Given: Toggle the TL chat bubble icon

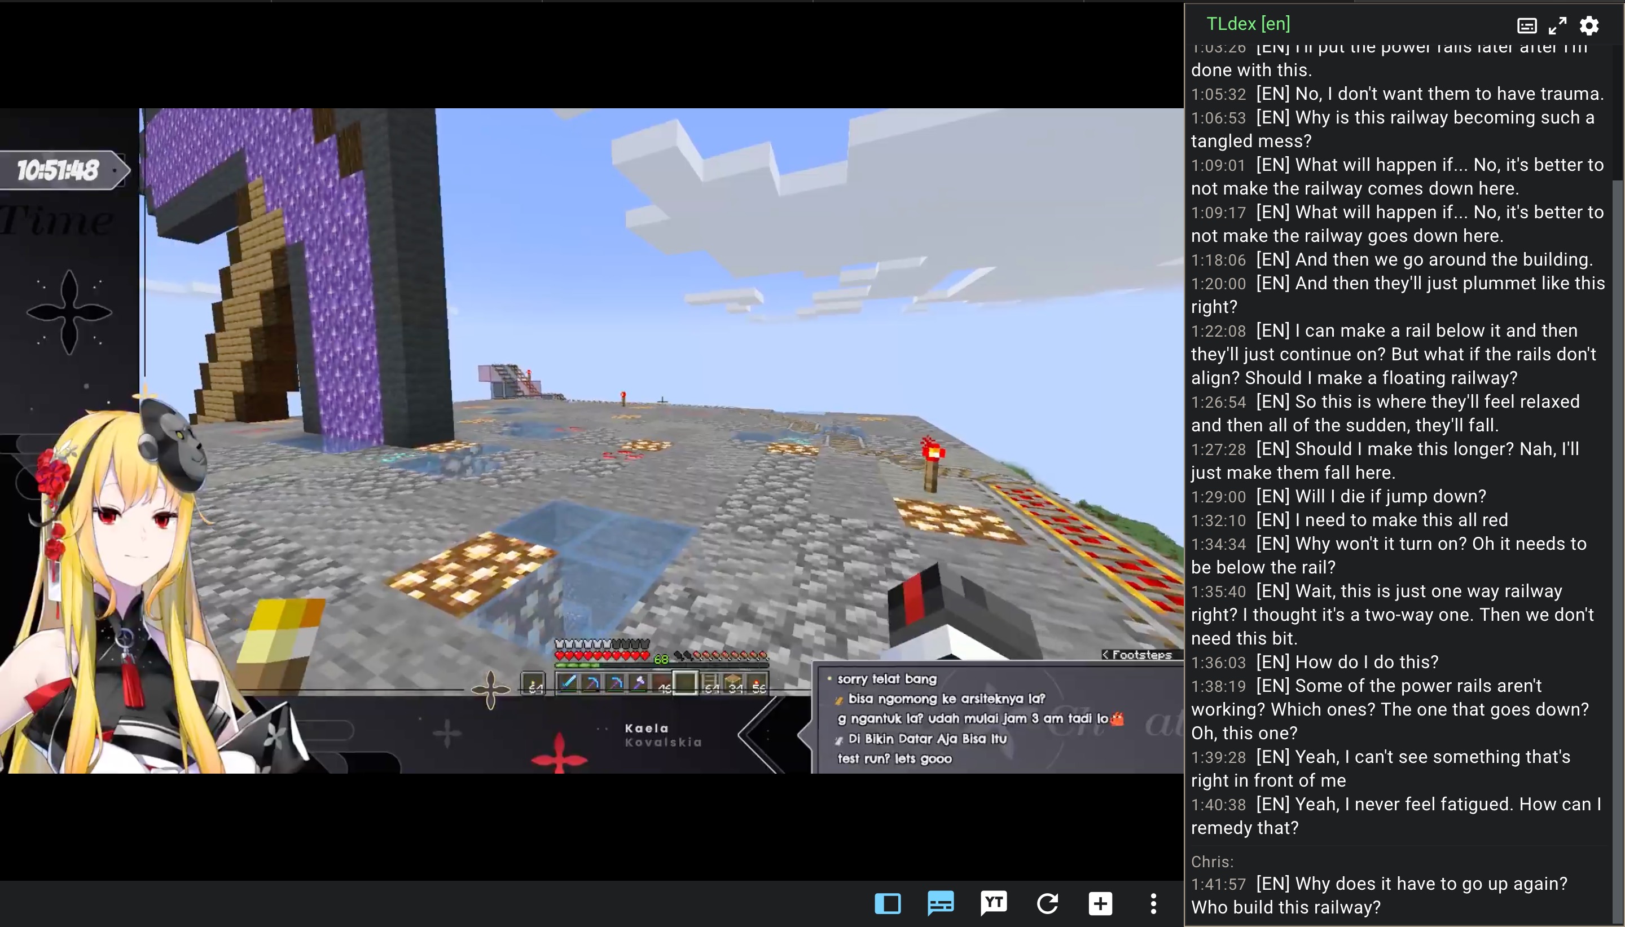Looking at the screenshot, I should tap(940, 903).
